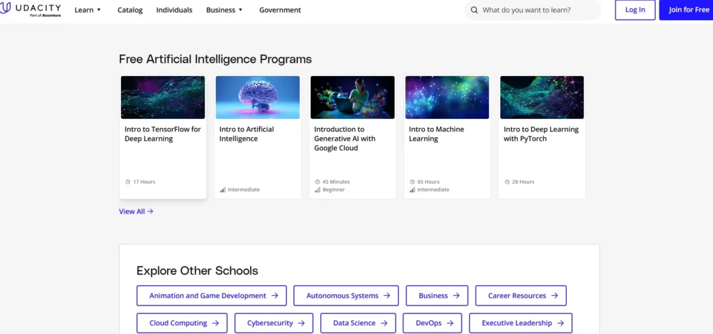Viewport: 713px width, 334px height.
Task: Open the Autonomous Systems school
Action: 346,295
